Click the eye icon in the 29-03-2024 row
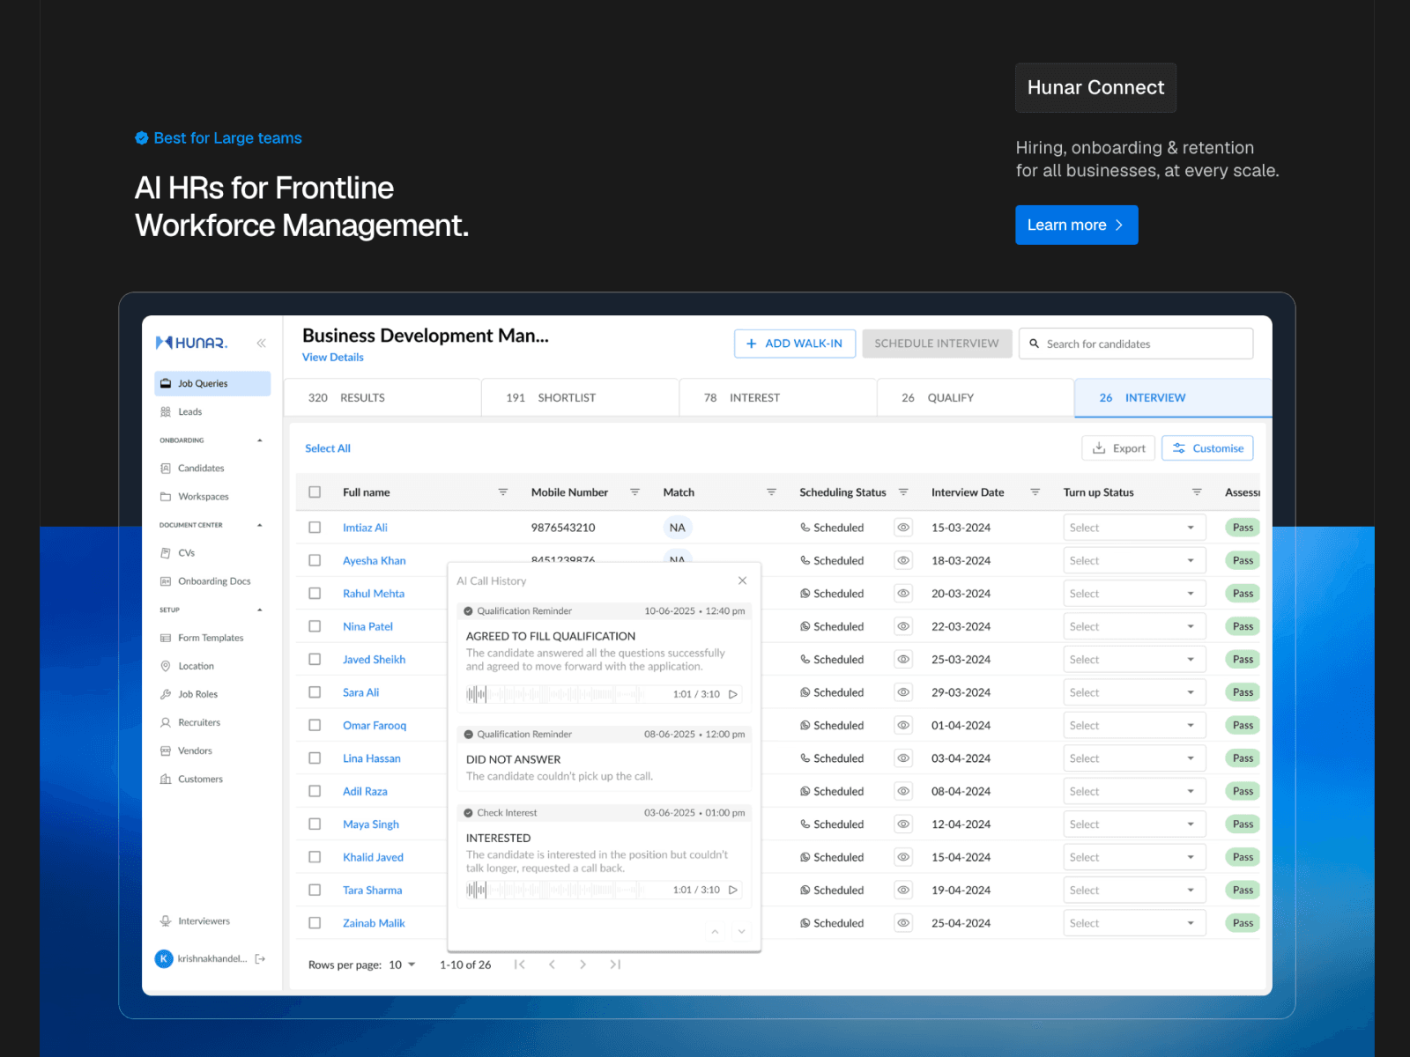 (x=903, y=692)
